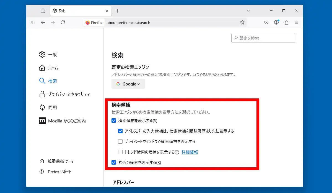332x193 pixels.
Task: Open the Firefox View tab list icon
Action: [x=43, y=11]
